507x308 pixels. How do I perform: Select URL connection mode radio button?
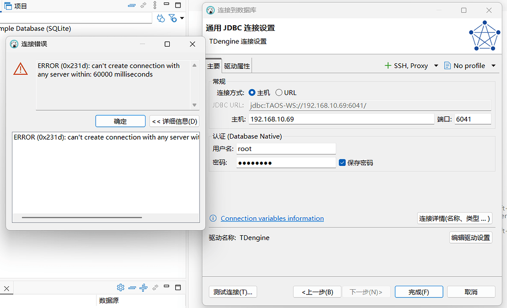pos(279,93)
